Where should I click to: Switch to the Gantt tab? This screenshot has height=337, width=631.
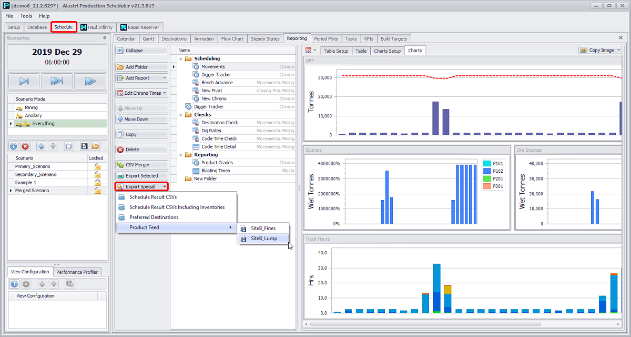point(148,39)
